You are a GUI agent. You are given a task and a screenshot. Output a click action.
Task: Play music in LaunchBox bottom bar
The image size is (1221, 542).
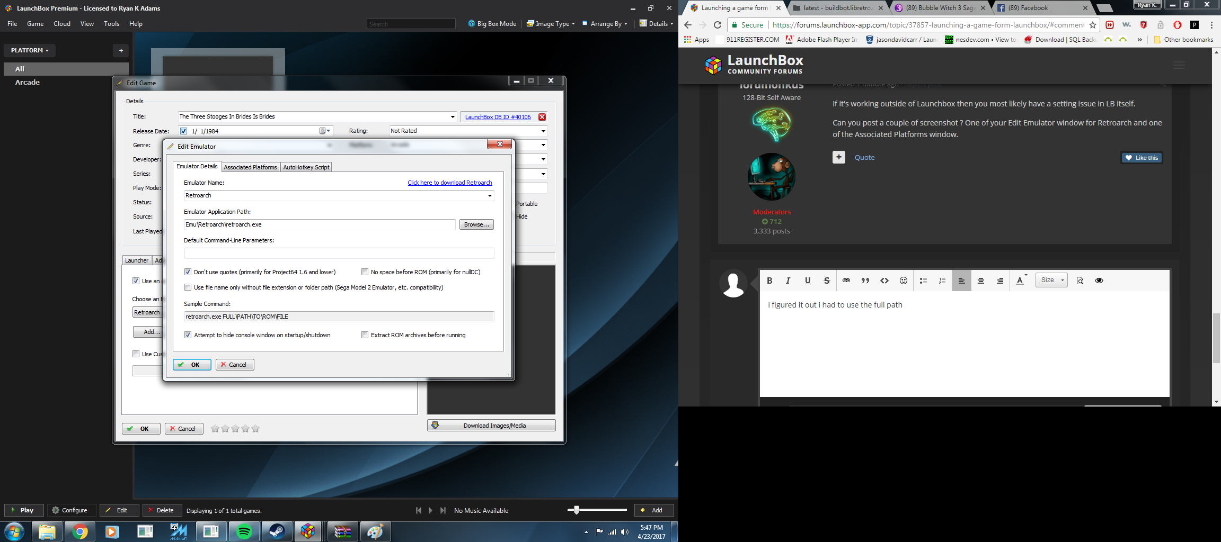pos(430,510)
